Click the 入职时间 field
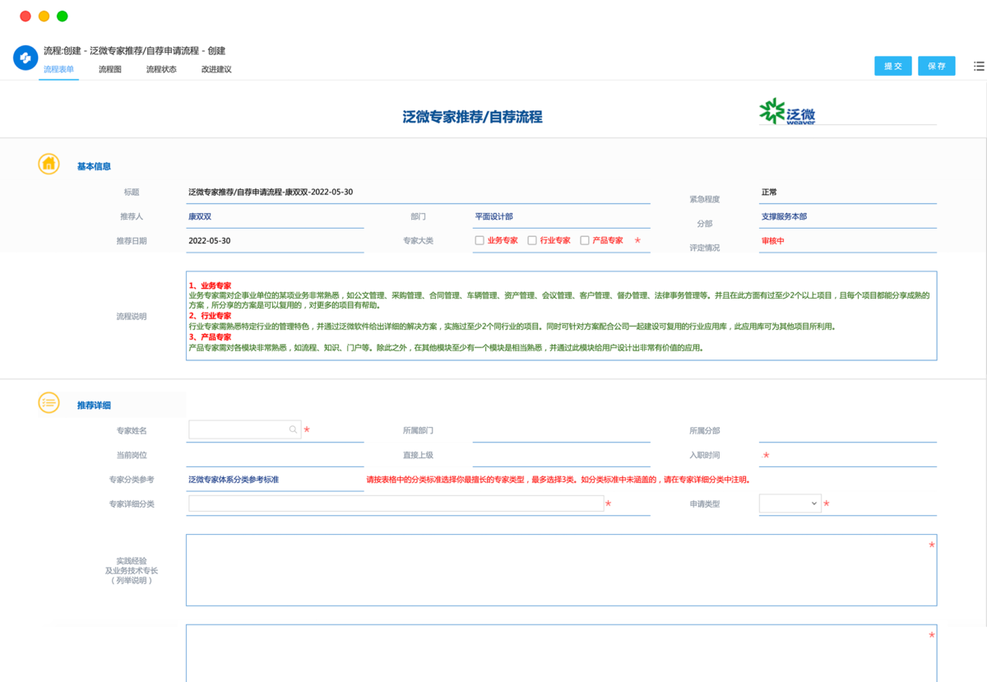Viewport: 987px width, 682px height. (848, 455)
